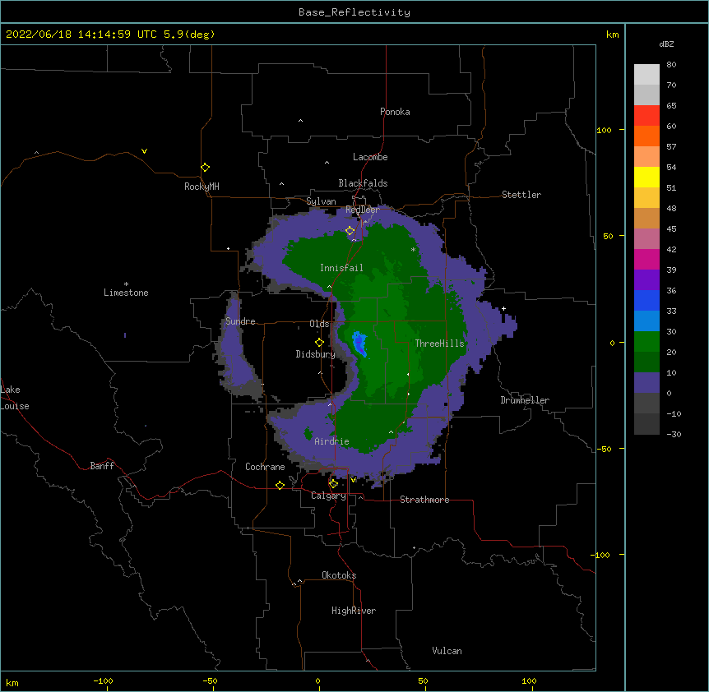Pick the gold 51-48 dBZ swatch
Viewport: 709px width, 692px height.
646,198
